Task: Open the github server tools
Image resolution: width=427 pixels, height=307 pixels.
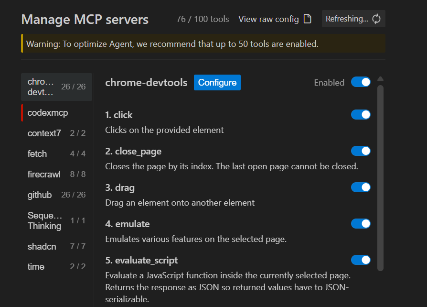Action: pos(57,195)
